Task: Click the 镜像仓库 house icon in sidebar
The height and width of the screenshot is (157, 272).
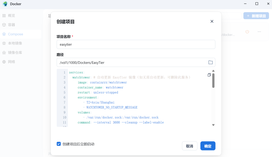Action: click(4, 52)
